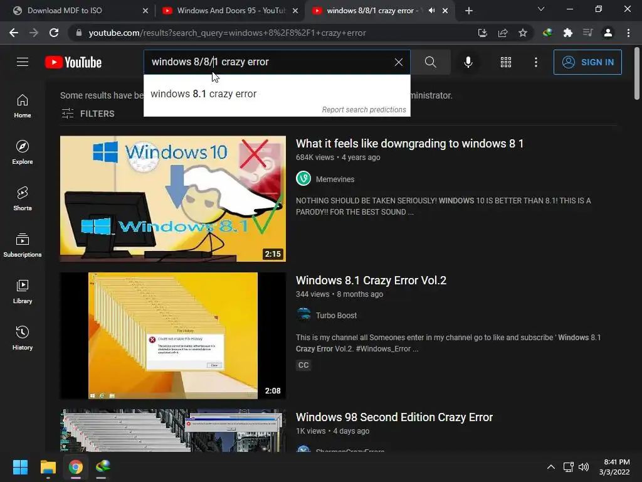
Task: Start voice search with the microphone
Action: (x=468, y=62)
